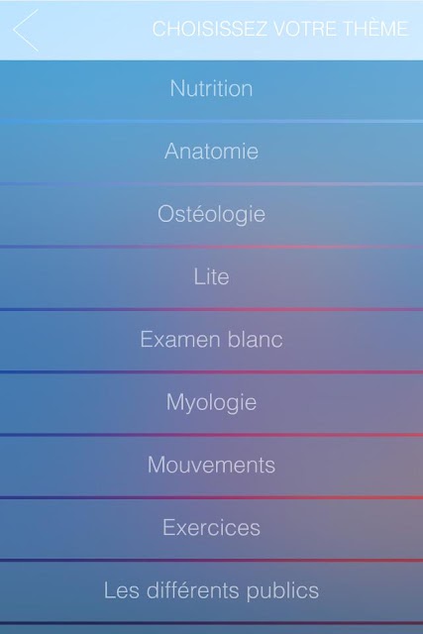Open the Anatomie theme

click(x=212, y=153)
